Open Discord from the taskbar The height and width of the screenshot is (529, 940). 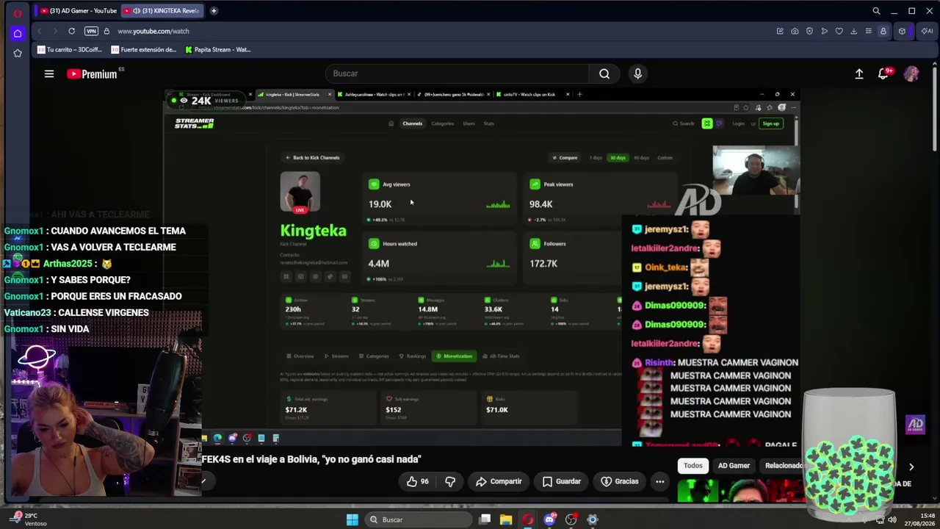point(549,520)
